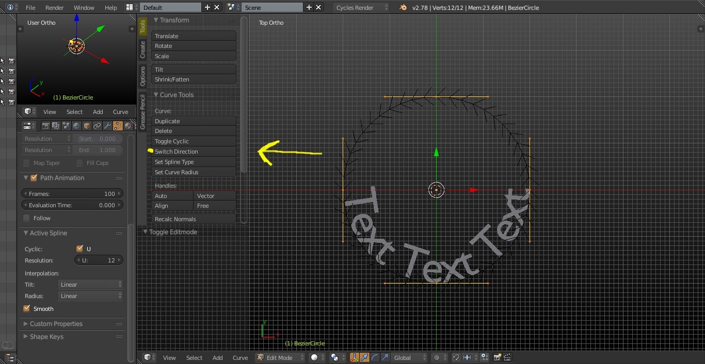Toggle the 3D manipulator widget
The height and width of the screenshot is (364, 705).
point(355,357)
